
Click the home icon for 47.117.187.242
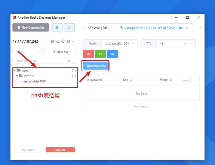click(52, 41)
